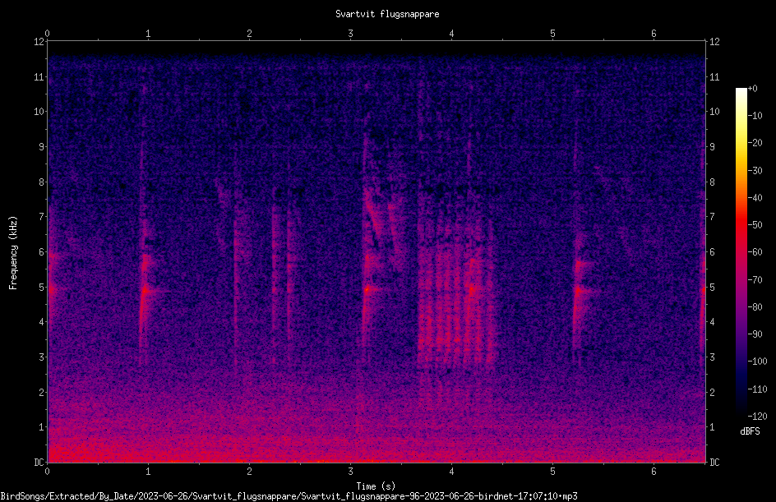Viewport: 776px width, 502px height.
Task: Click the right axis 'DC' label
Action: pyautogui.click(x=714, y=463)
